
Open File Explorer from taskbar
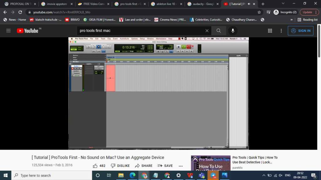coord(121,175)
